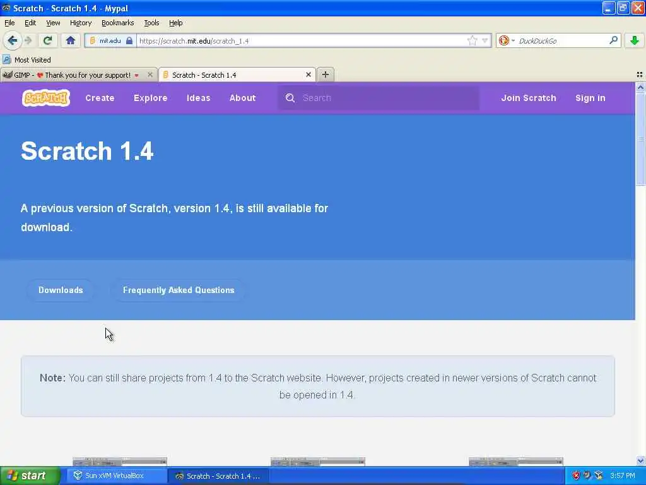646x485 pixels.
Task: Click the padlock site security icon
Action: click(129, 40)
